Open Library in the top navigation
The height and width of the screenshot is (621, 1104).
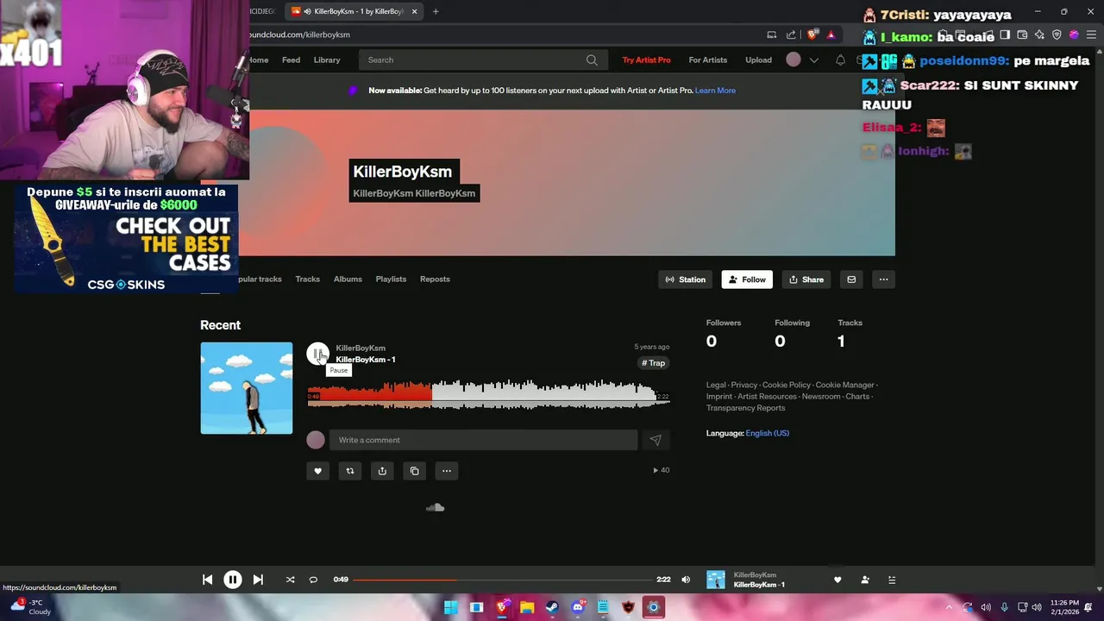(x=327, y=60)
